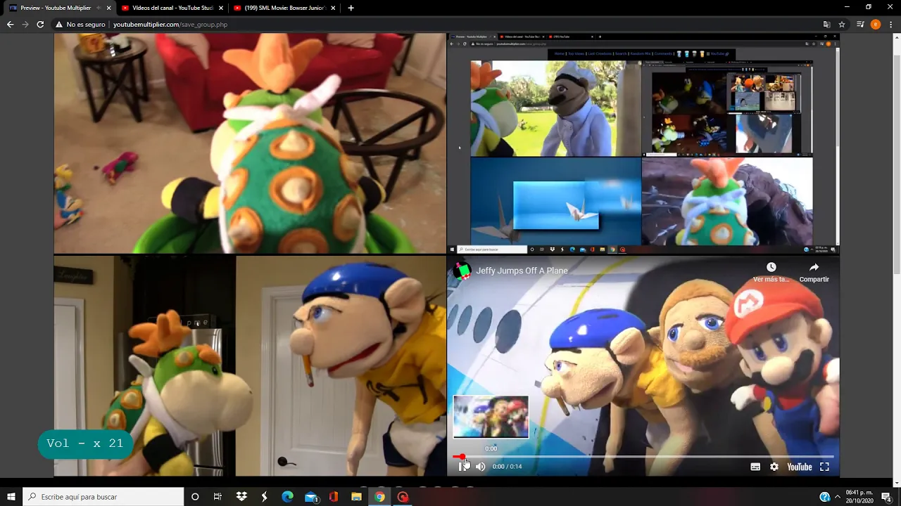Click the top-left Bowser Junior shell video

click(250, 143)
